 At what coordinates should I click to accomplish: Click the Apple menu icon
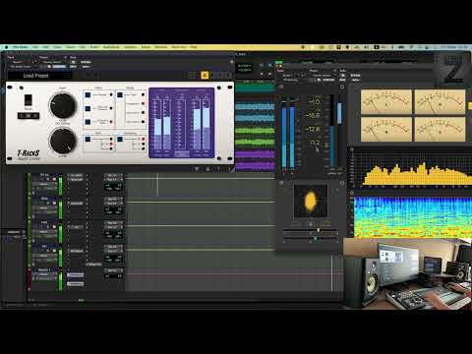point(6,47)
